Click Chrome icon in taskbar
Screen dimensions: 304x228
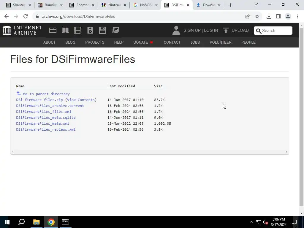coord(51,222)
